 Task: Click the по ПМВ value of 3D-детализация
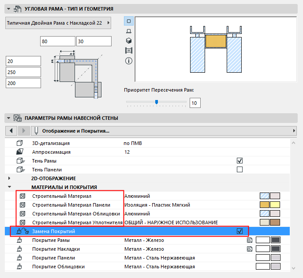tap(133, 143)
